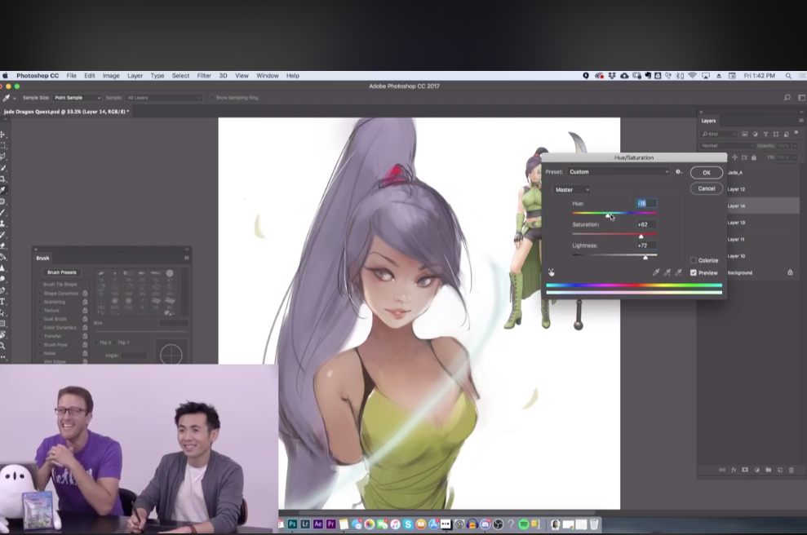The width and height of the screenshot is (807, 535).
Task: Select the Brush tool in the toolbar
Action: pos(3,213)
